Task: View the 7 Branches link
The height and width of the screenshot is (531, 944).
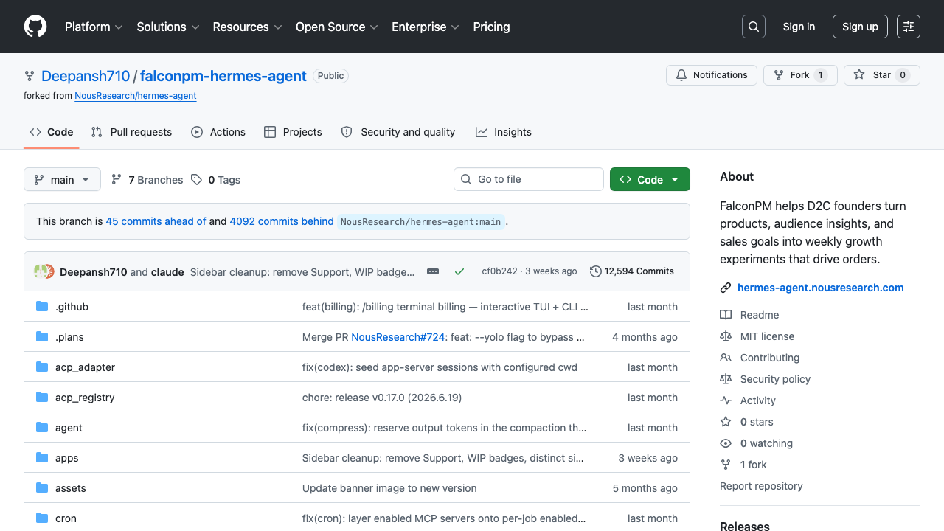Action: [147, 180]
